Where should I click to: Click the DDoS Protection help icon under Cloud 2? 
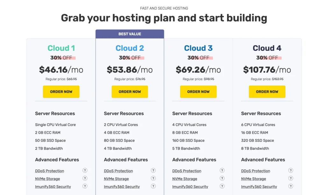[153, 170]
